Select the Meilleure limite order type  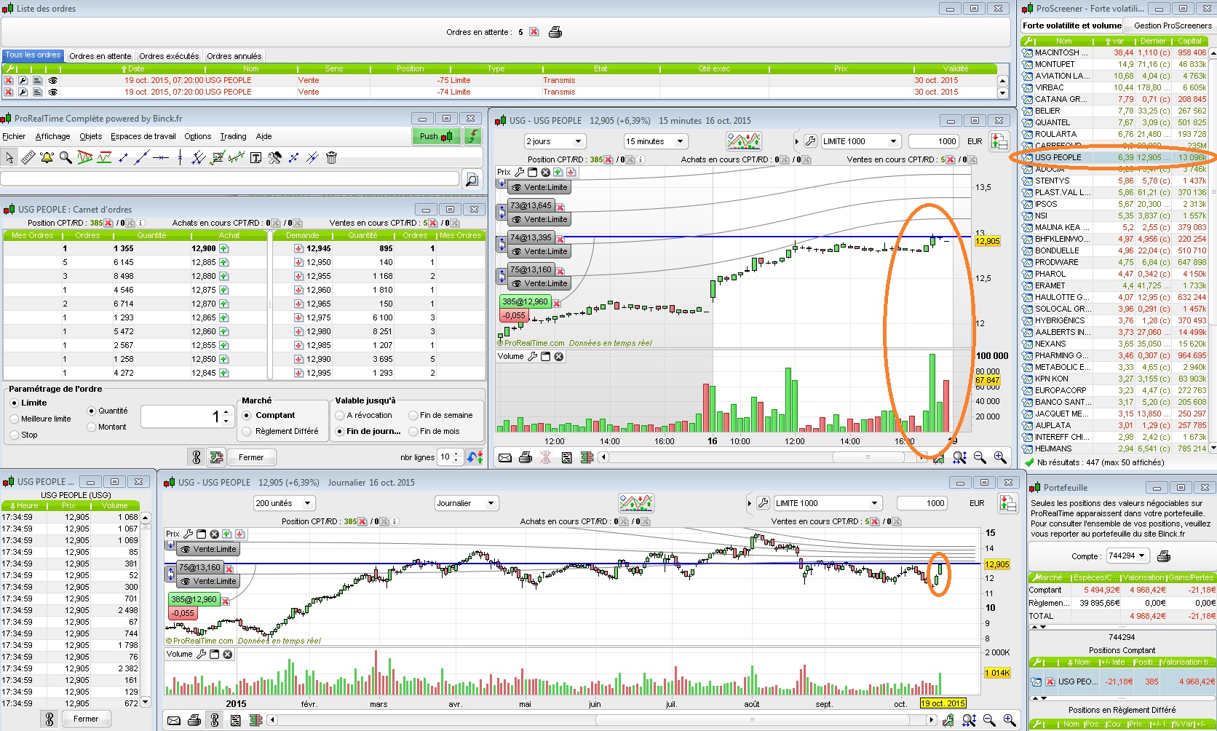coord(15,419)
